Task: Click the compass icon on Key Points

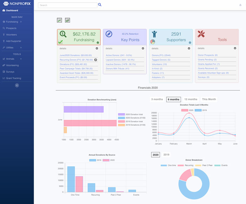Action: click(x=109, y=34)
